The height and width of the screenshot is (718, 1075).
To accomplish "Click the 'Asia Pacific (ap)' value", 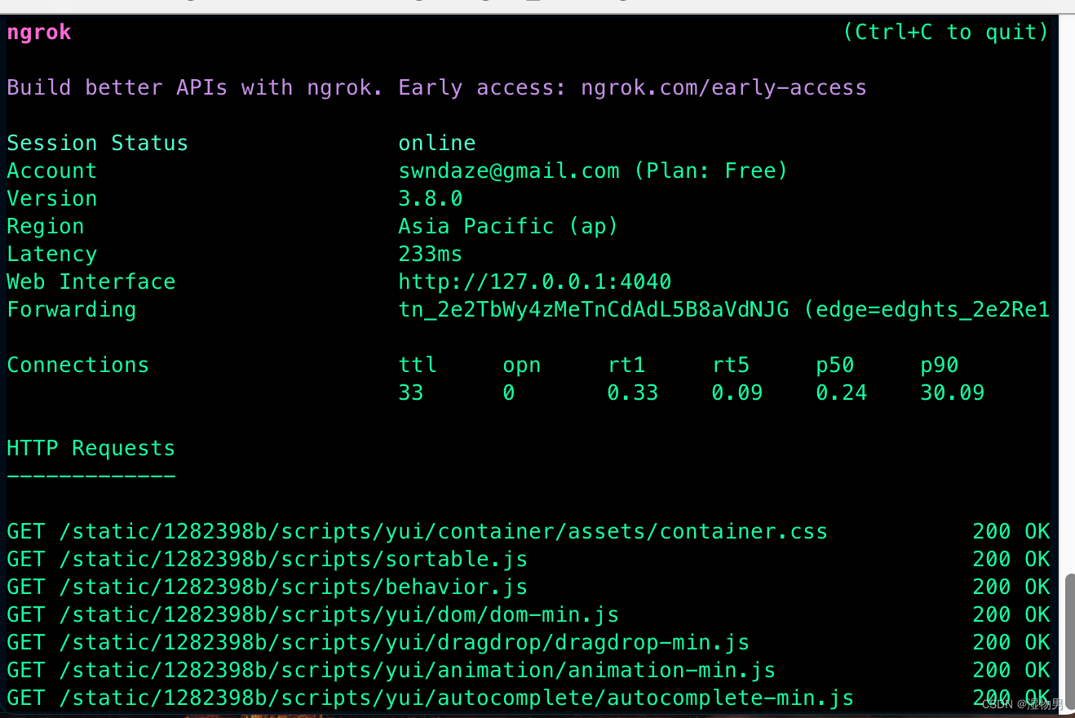I will tap(508, 226).
